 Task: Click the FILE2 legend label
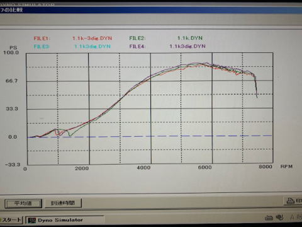pyautogui.click(x=137, y=38)
